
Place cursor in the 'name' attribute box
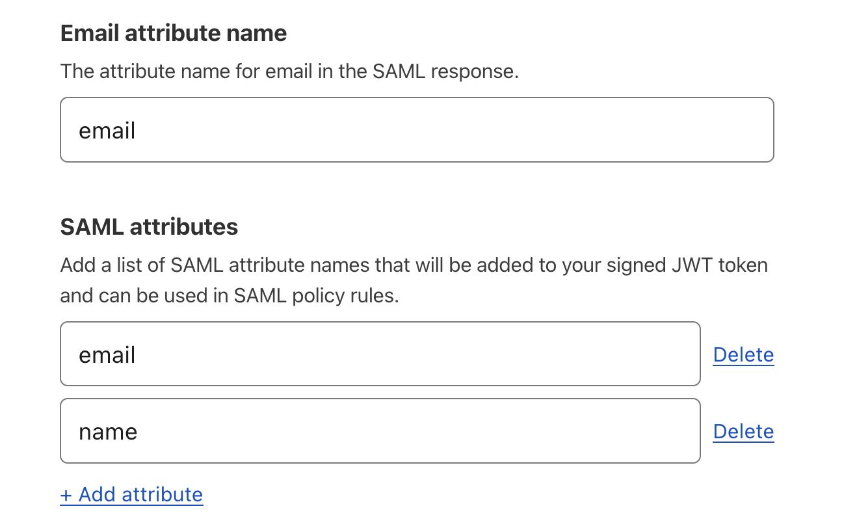pyautogui.click(x=379, y=430)
